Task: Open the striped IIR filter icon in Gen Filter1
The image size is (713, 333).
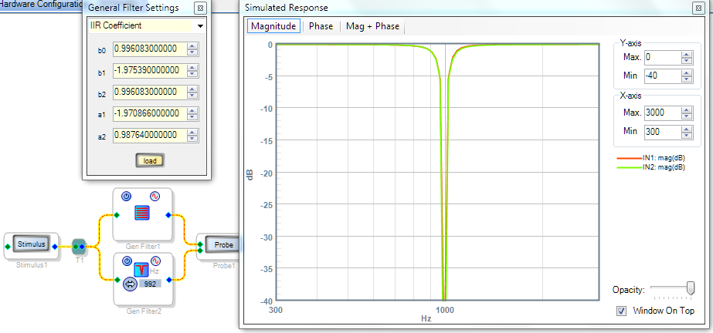Action: click(142, 213)
